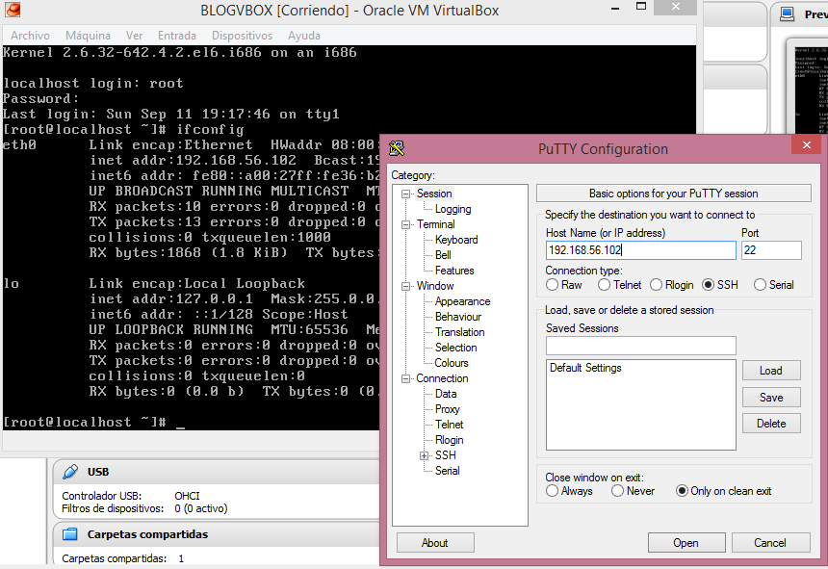Collapse the Window category tree

tap(405, 285)
